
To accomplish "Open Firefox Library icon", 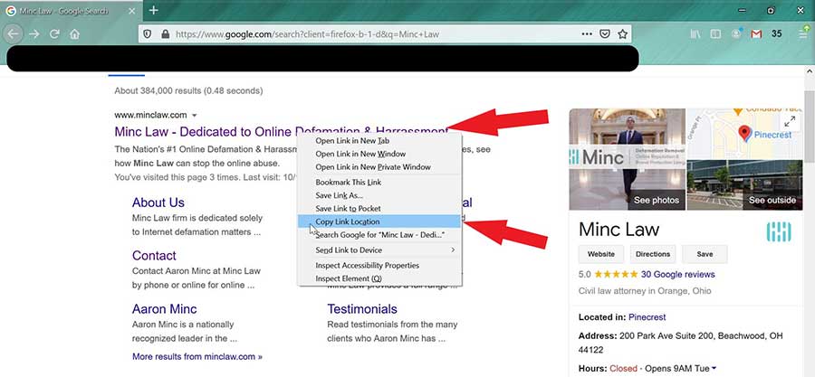I will (x=696, y=33).
